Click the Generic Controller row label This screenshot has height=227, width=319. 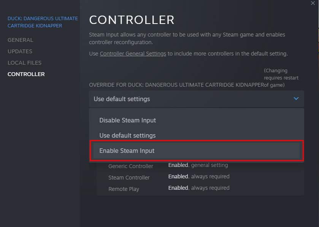131,166
